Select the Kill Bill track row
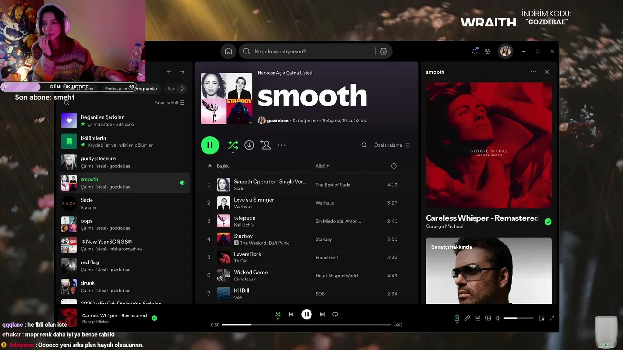623x350 pixels. click(x=307, y=293)
